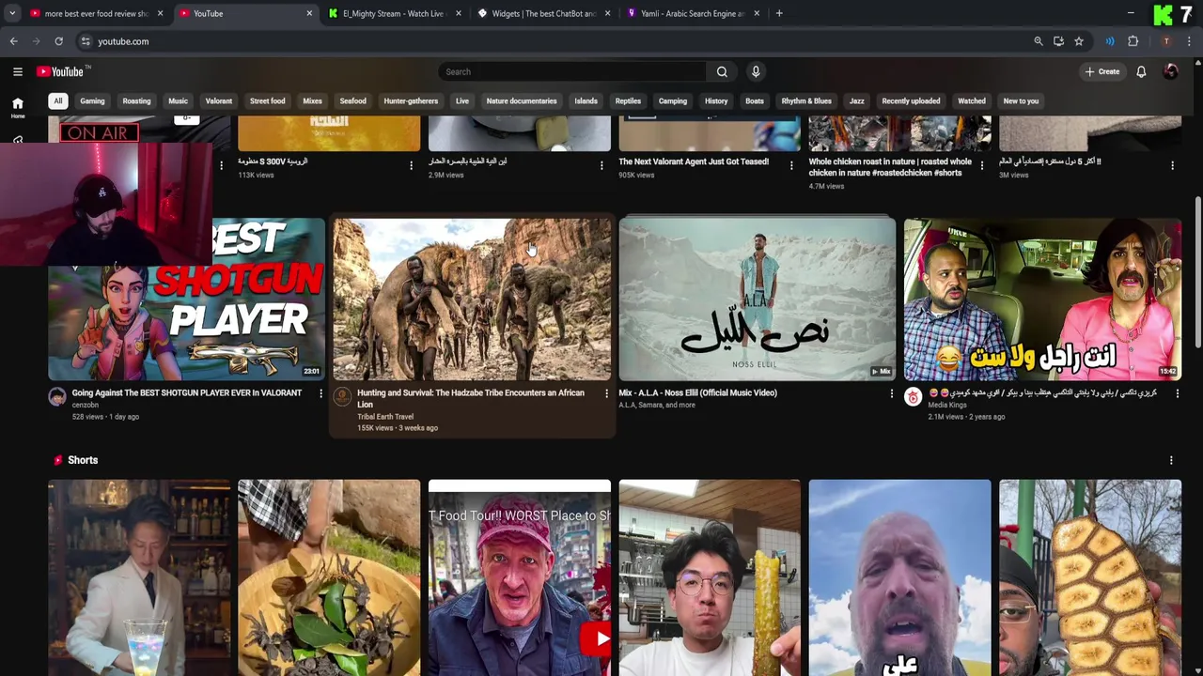Open Tribal Earth Travel channel link
Viewport: 1203px width, 676px height.
[385, 417]
